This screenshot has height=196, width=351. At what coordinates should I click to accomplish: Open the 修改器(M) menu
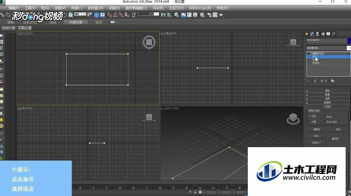point(95,8)
